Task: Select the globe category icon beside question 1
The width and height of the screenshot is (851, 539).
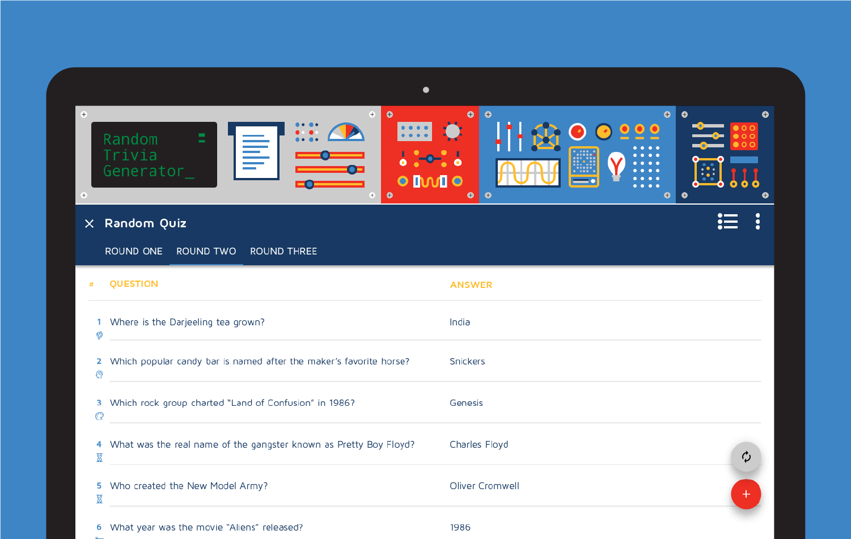Action: pos(99,335)
